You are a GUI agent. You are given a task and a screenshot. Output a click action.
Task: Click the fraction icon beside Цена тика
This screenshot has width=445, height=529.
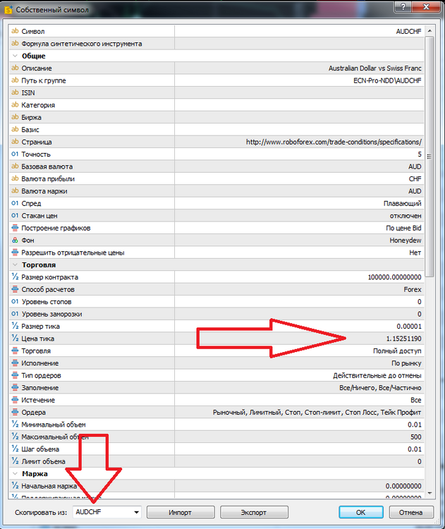(x=15, y=338)
